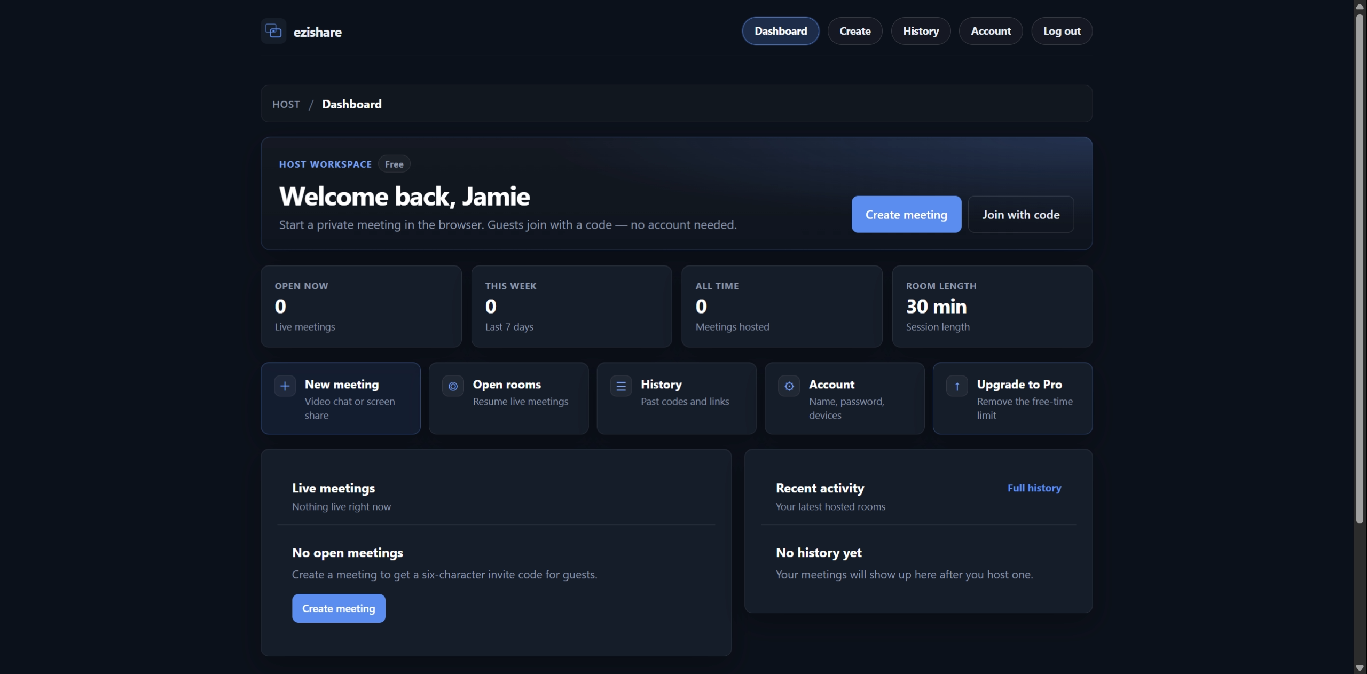Click the ezishare logo icon

[x=273, y=32]
